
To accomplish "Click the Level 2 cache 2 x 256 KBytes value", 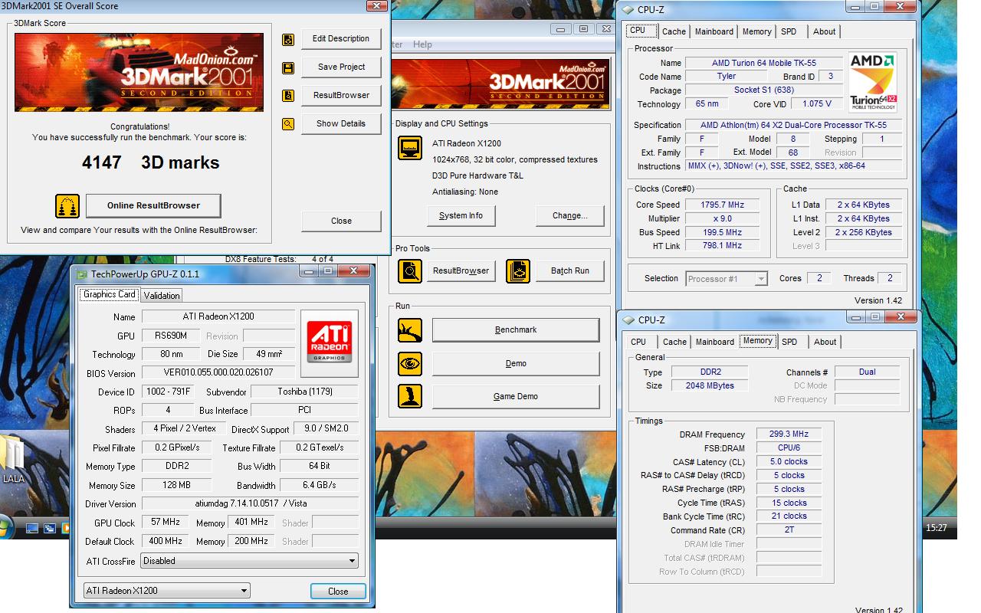I will 863,232.
